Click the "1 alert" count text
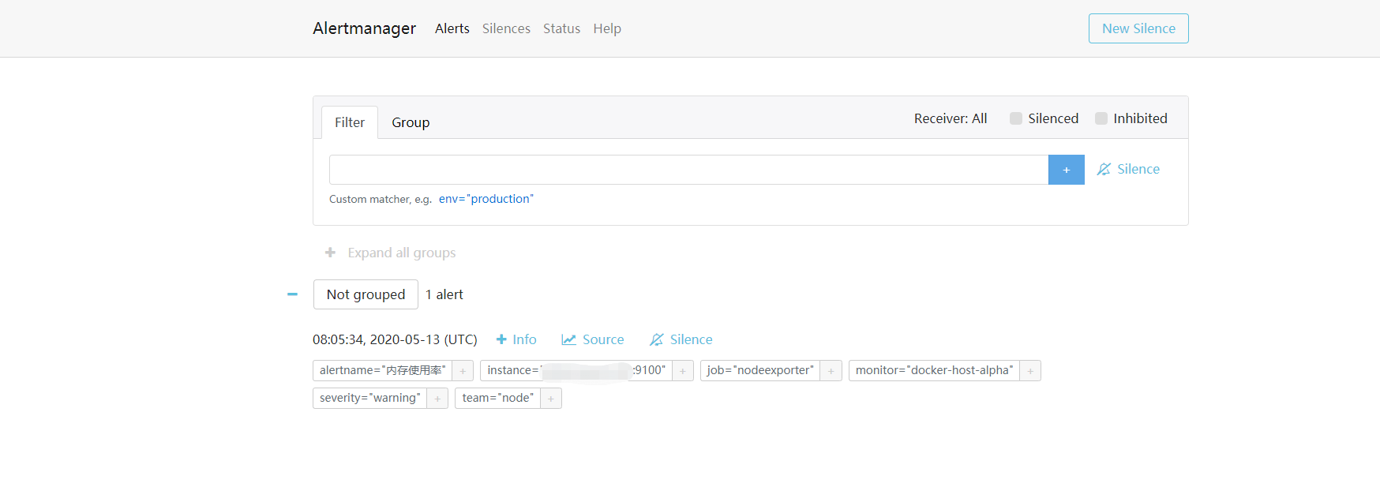Image resolution: width=1380 pixels, height=487 pixels. (x=444, y=294)
